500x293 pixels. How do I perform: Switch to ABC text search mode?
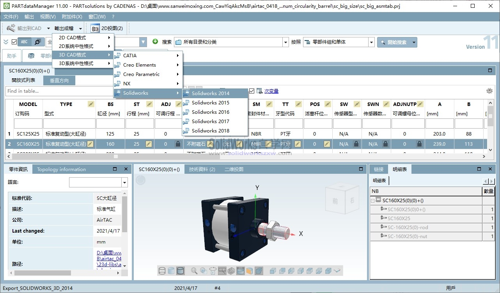pyautogui.click(x=25, y=42)
